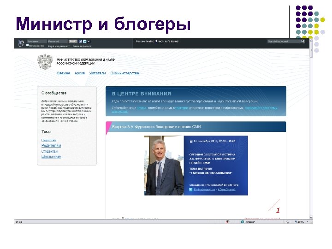Open the Архив tab
The height and width of the screenshot is (249, 332).
(x=80, y=73)
